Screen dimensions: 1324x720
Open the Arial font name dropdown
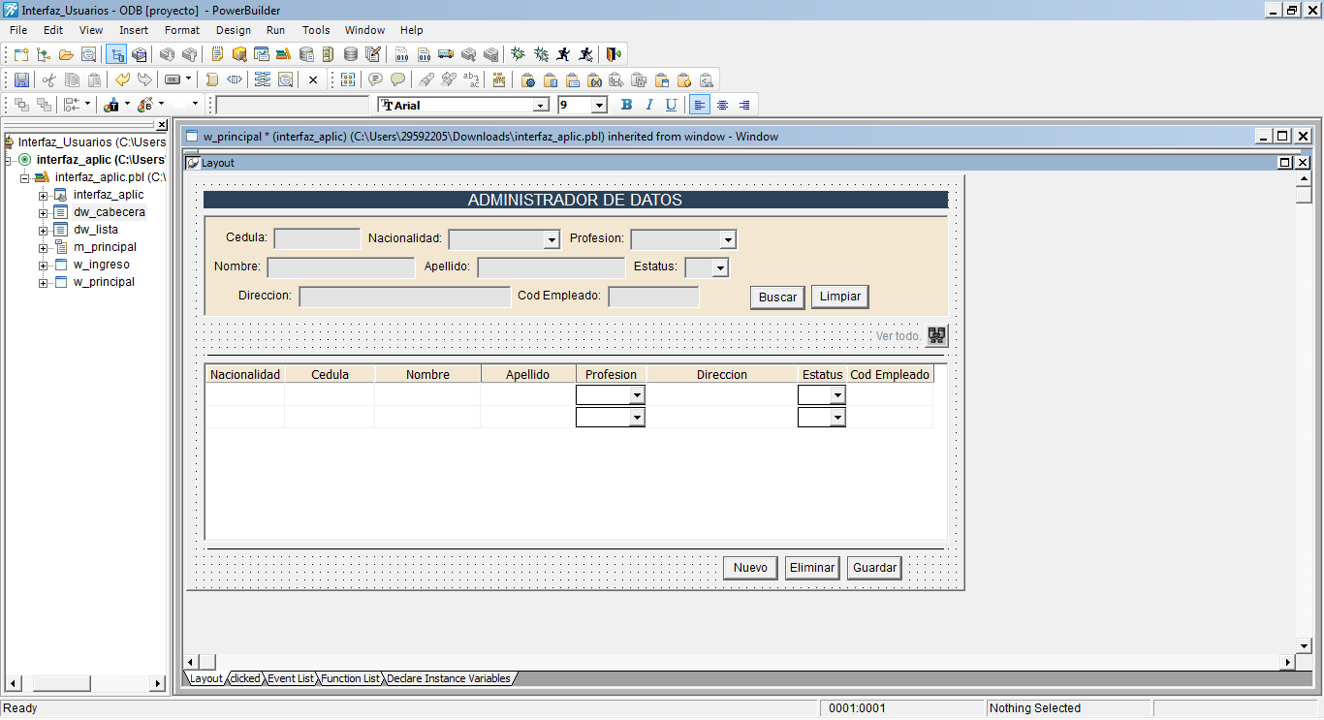(541, 105)
